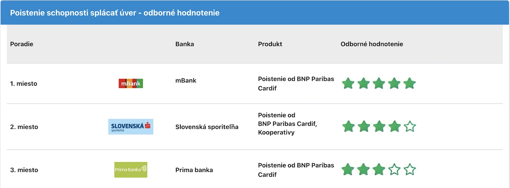Click the Prima Banka logo
510x188 pixels.
(131, 170)
